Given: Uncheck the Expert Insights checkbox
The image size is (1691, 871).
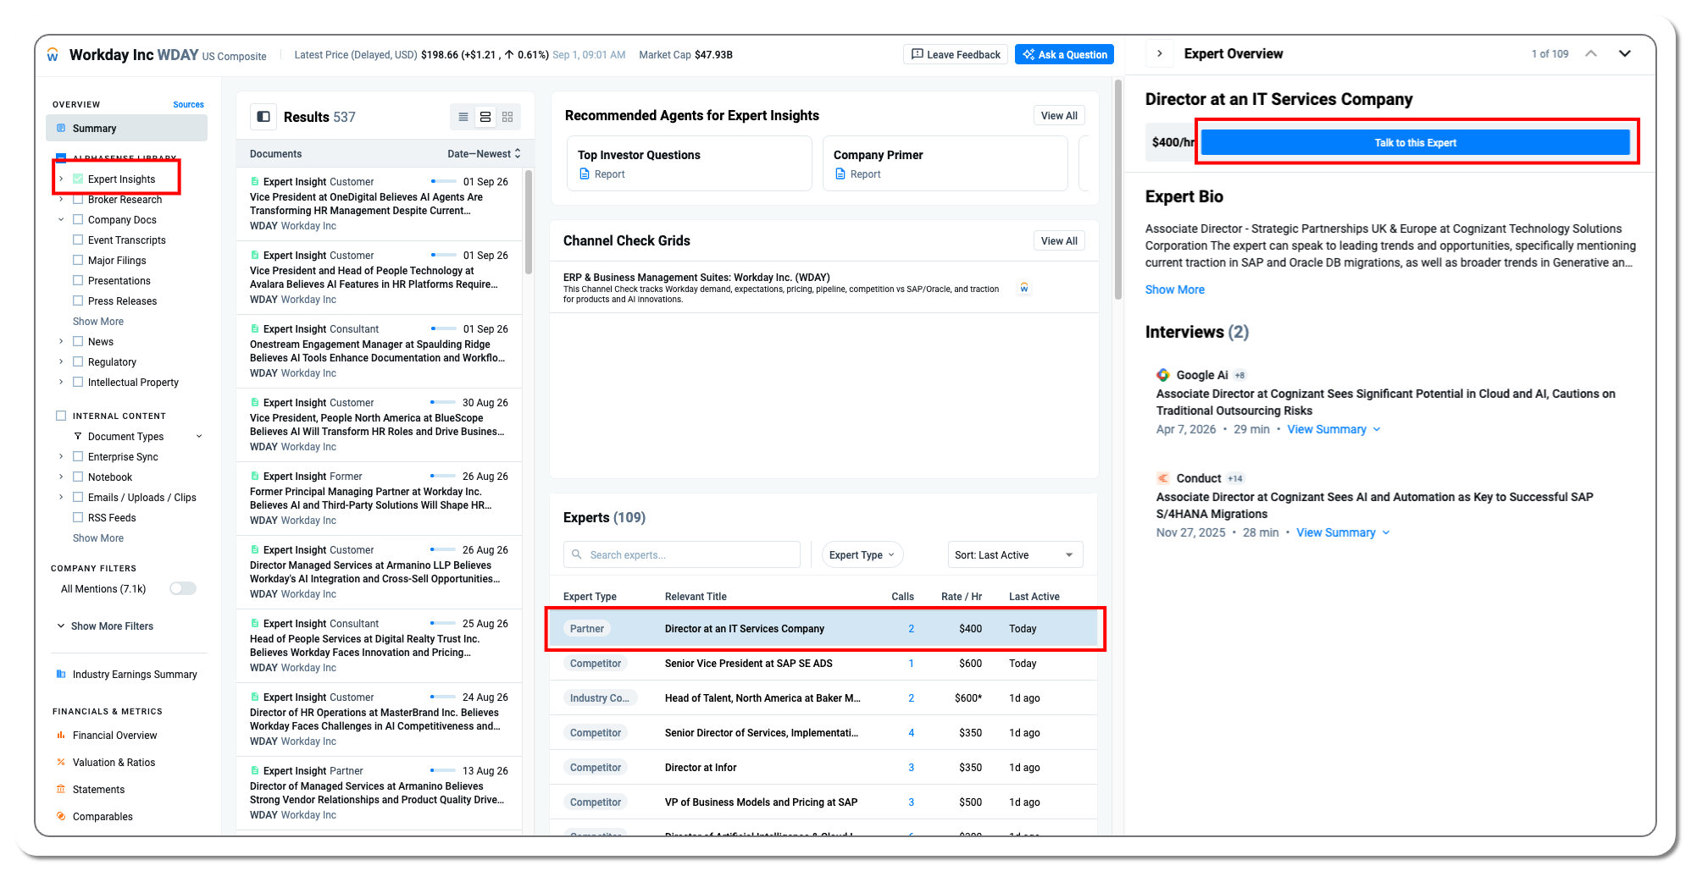Looking at the screenshot, I should (x=78, y=179).
